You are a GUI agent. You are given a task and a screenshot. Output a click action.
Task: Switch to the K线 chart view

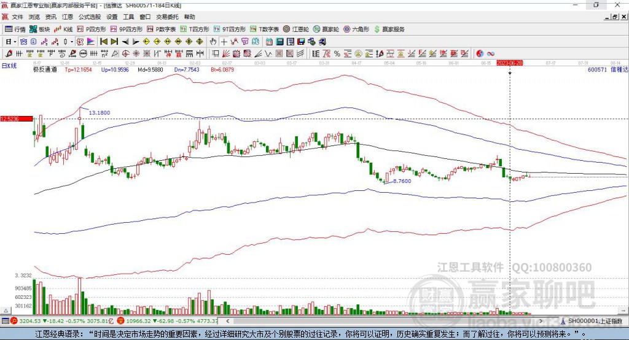point(63,29)
